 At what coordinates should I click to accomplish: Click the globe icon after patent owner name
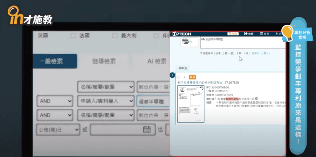(256, 98)
